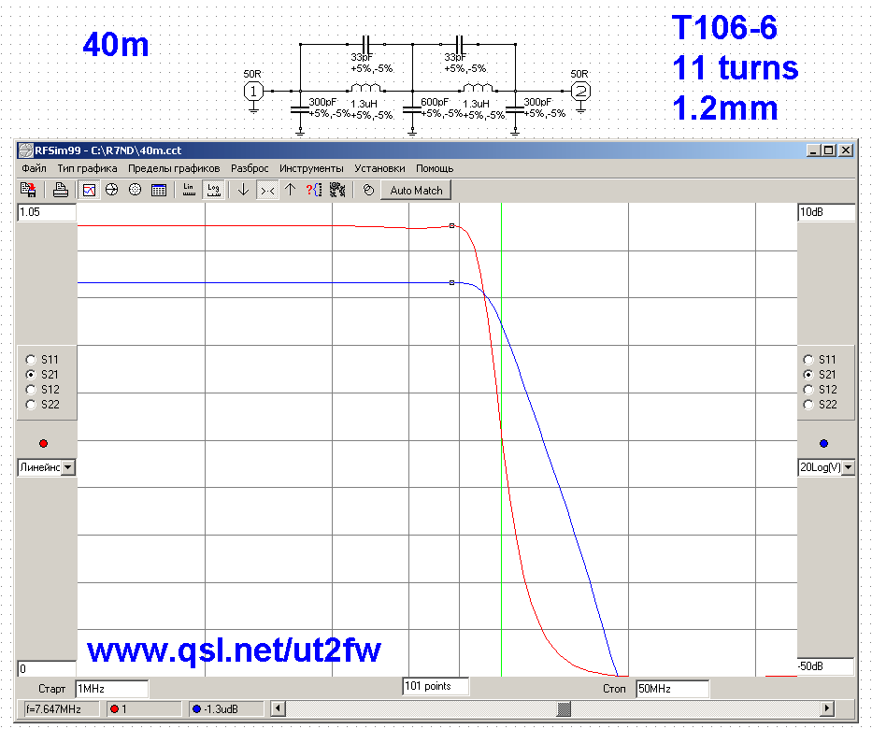Set the logarithmic frequency scale (Log) icon
This screenshot has height=729, width=872.
(213, 190)
